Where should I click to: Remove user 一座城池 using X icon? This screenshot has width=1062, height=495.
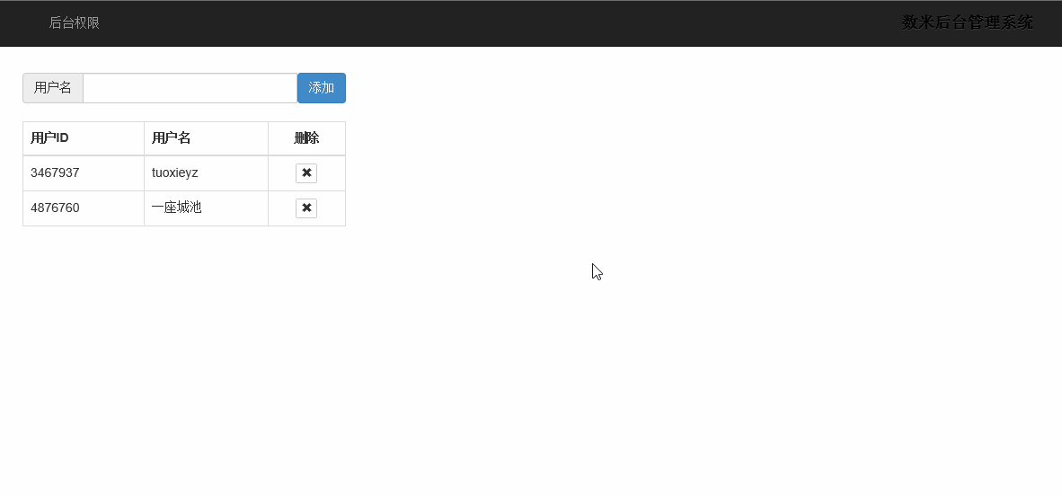(x=306, y=208)
